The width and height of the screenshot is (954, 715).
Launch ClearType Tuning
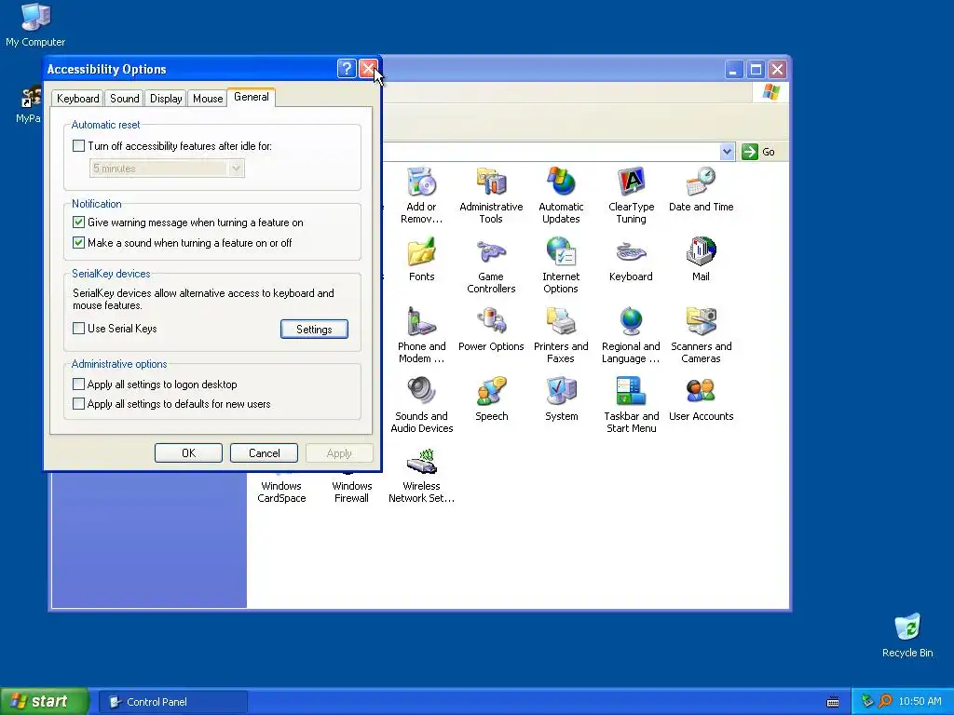[631, 195]
